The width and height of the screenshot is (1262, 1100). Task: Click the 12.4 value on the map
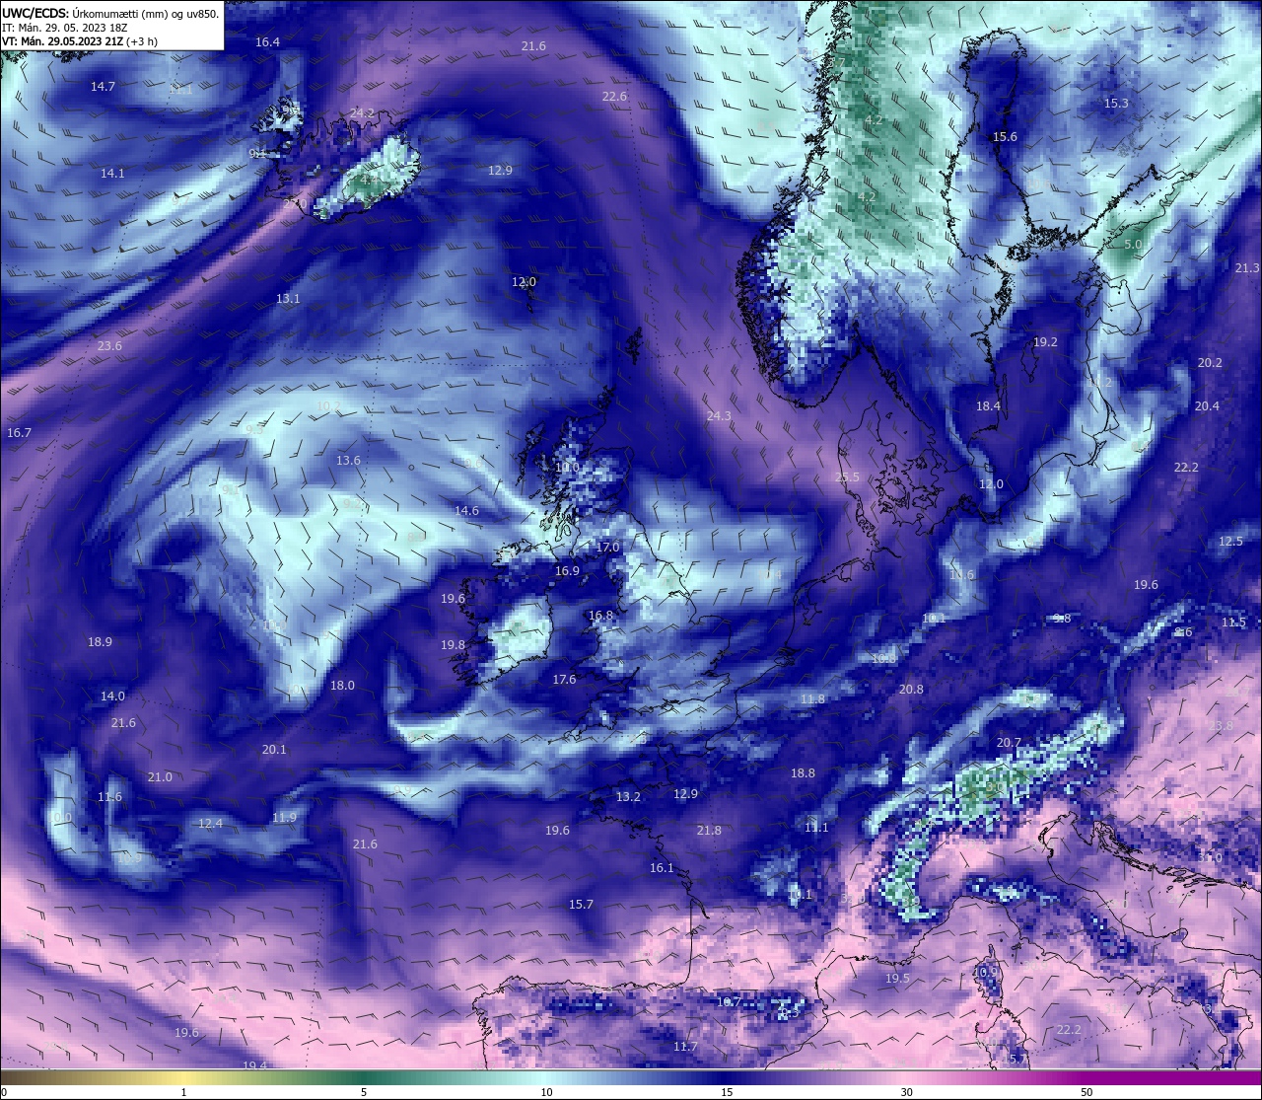tap(210, 824)
